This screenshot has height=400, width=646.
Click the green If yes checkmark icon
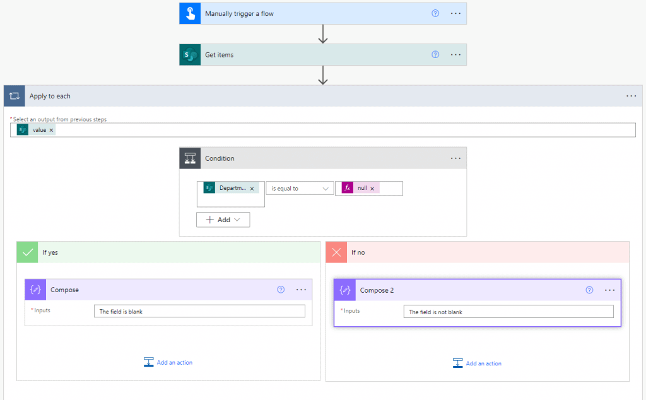[x=28, y=252]
